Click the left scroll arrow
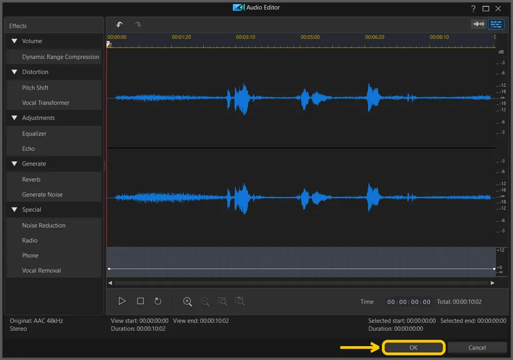Image resolution: width=513 pixels, height=360 pixels. pyautogui.click(x=110, y=283)
